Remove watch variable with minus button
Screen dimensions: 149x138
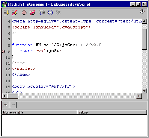(13, 105)
